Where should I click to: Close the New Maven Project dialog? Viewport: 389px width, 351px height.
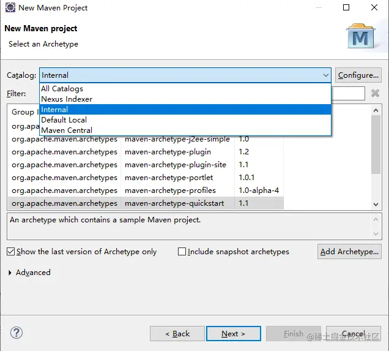374,7
